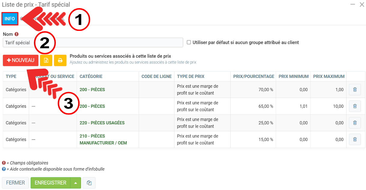Close the price list dialog window

coord(362,4)
